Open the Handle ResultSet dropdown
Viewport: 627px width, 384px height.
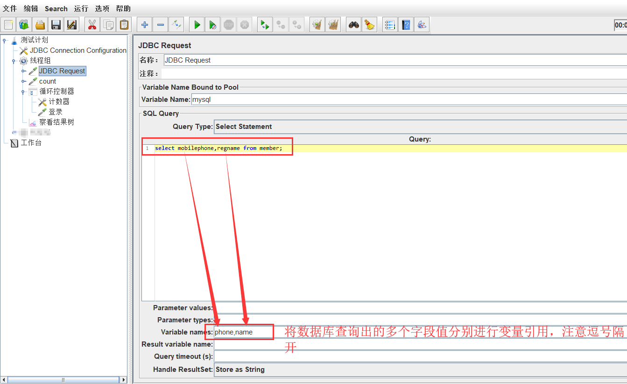click(x=420, y=370)
